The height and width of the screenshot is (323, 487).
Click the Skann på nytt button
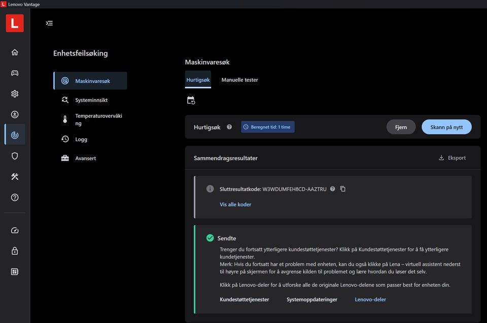(x=446, y=127)
